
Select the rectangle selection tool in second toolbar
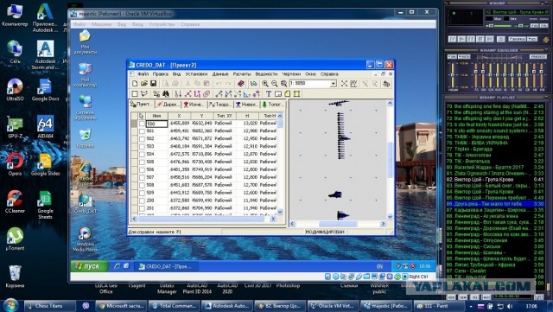(x=135, y=94)
